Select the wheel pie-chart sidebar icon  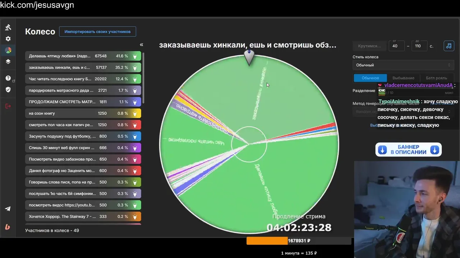(8, 50)
